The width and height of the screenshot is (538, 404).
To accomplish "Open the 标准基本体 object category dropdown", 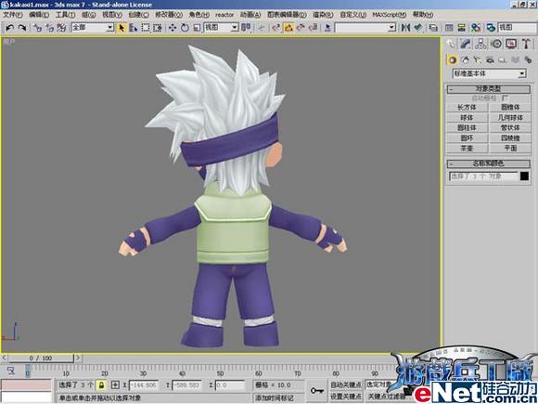I will point(490,73).
